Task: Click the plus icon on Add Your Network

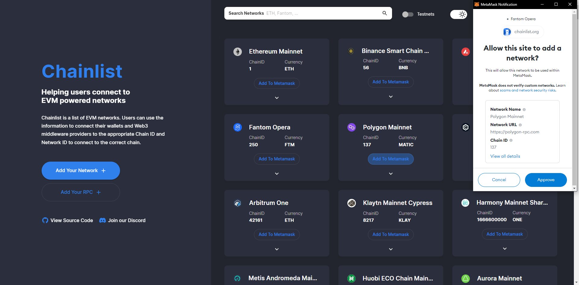Action: [103, 171]
